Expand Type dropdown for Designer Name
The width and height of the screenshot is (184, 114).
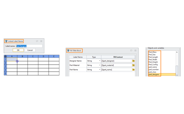[x=100, y=61]
